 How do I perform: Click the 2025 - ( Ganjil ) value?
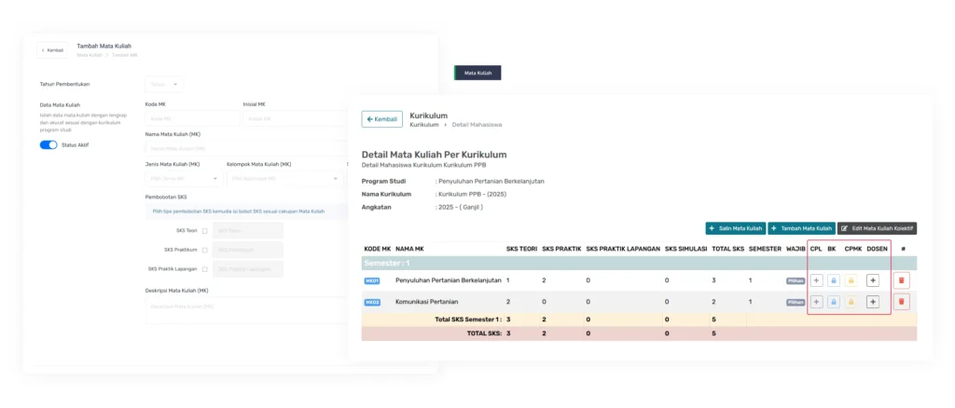[x=461, y=208]
